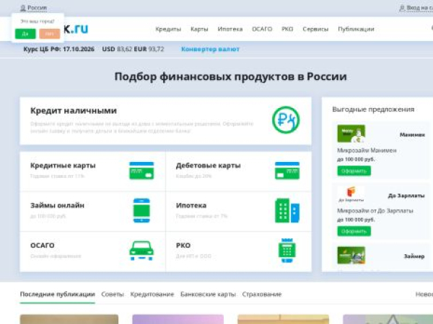Click the Курс ЦБ РФ: 17.10.2026 label
The width and height of the screenshot is (433, 324).
[59, 49]
